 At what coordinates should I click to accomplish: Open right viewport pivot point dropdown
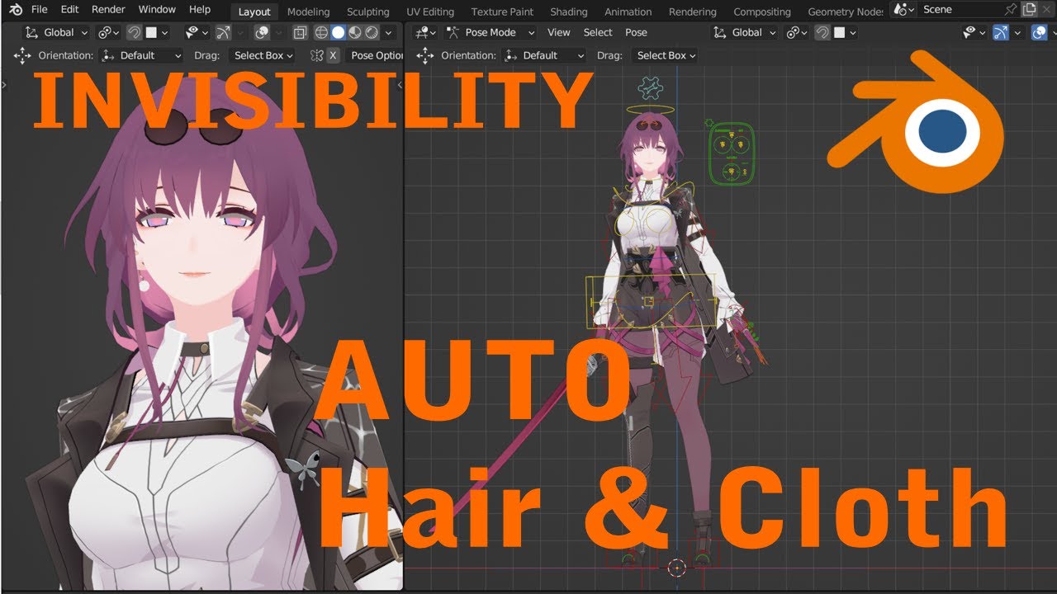coord(796,32)
